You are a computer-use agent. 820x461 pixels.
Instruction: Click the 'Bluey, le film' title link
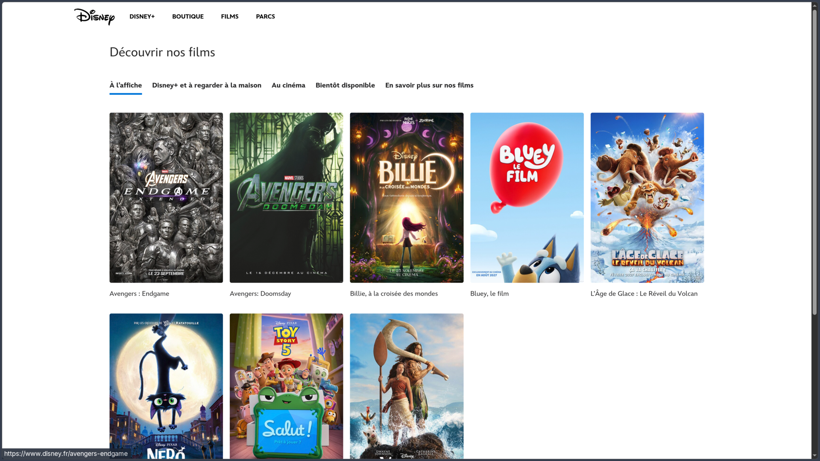(489, 294)
